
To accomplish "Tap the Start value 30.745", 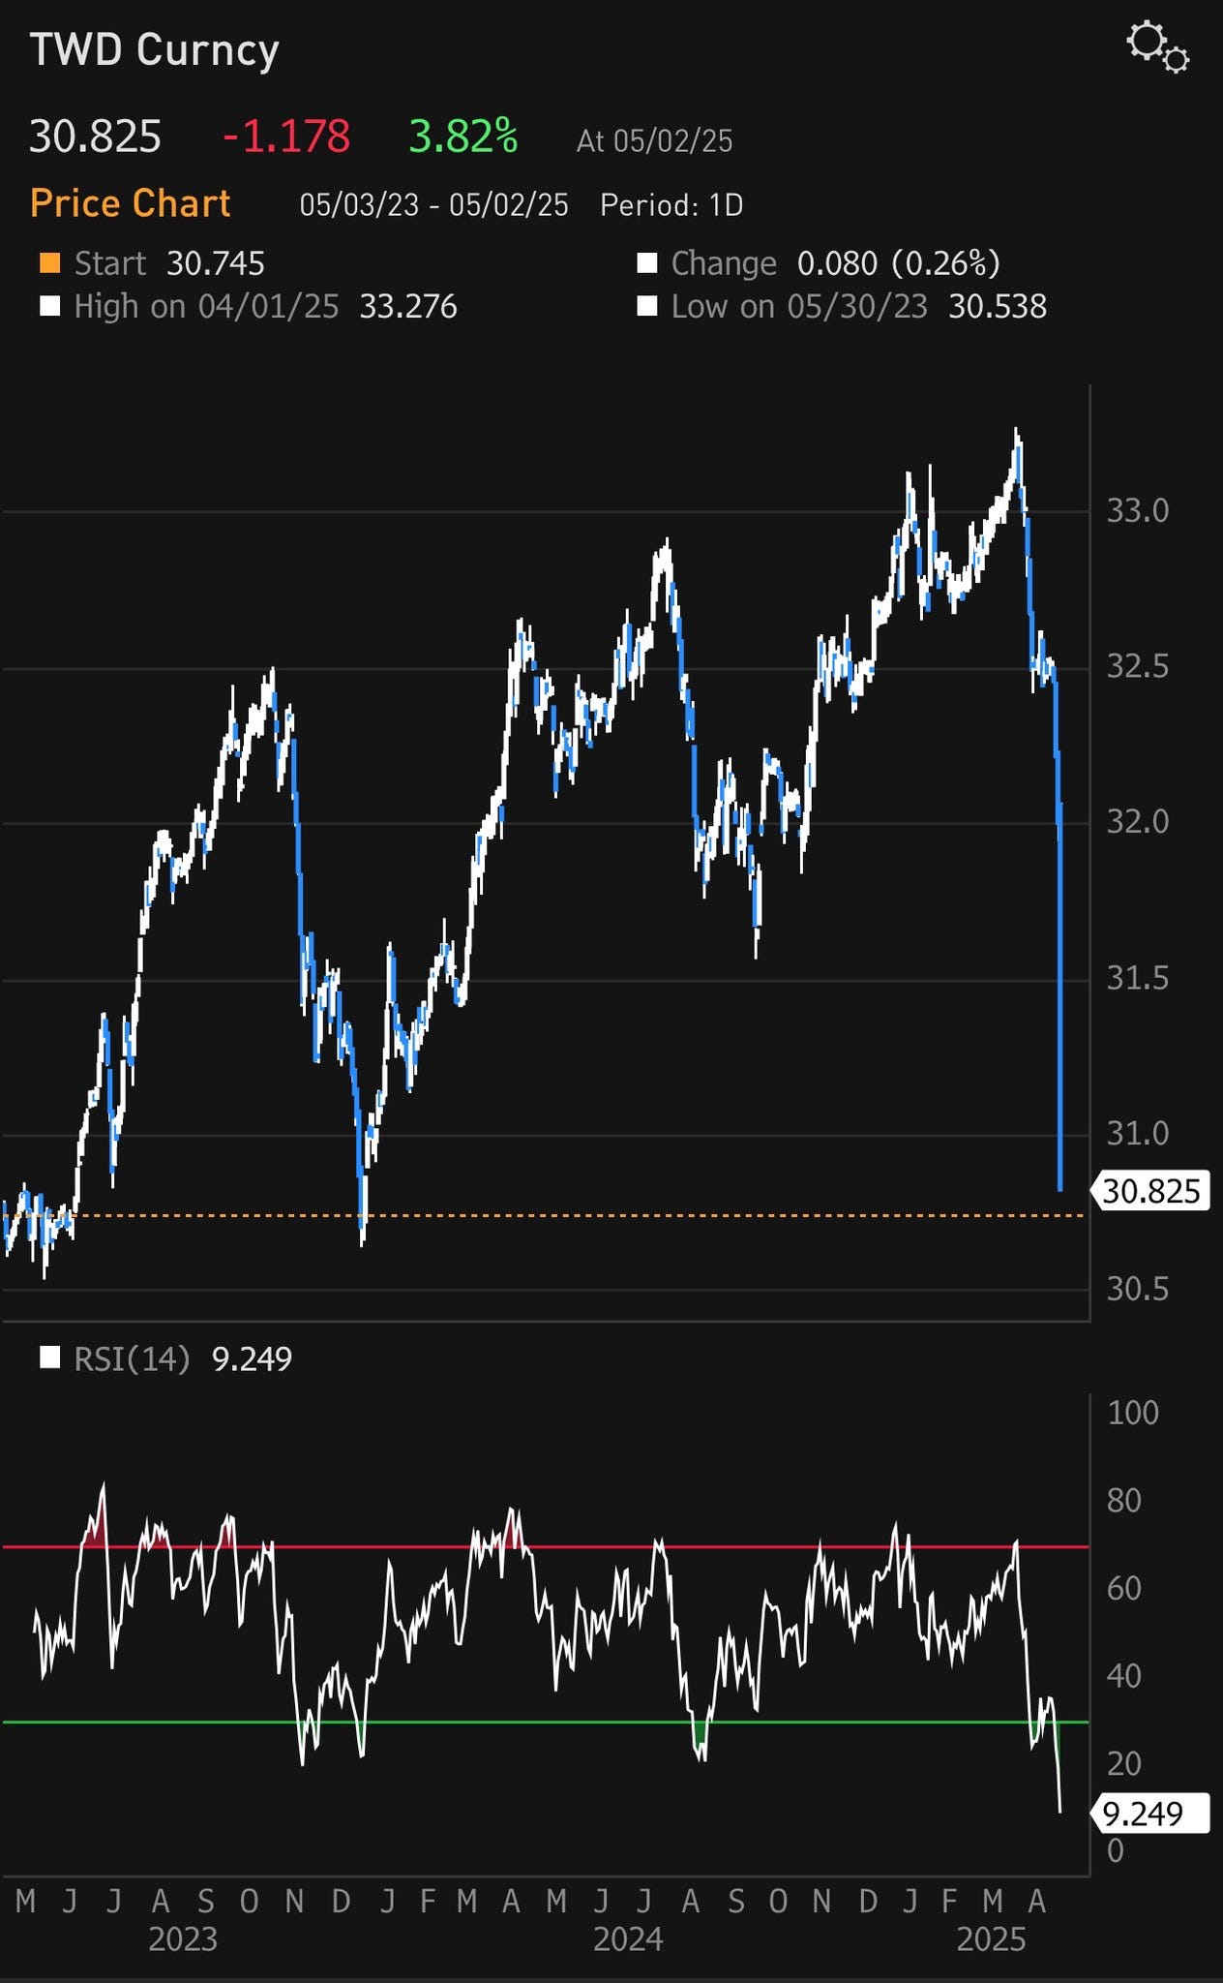I will click(216, 263).
